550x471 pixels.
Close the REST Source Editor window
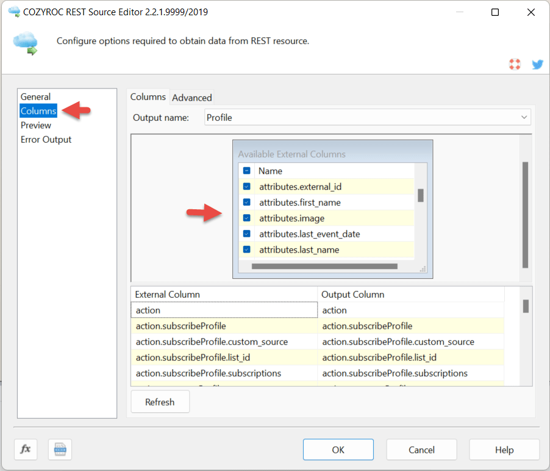click(530, 12)
